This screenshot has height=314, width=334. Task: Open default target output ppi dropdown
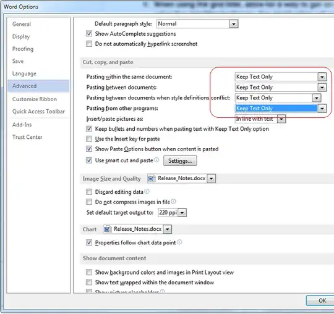[x=182, y=212]
